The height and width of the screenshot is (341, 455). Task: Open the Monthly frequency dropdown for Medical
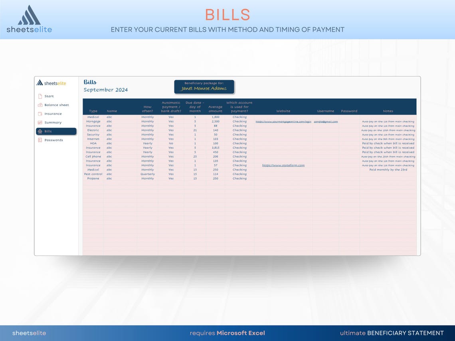pos(148,117)
